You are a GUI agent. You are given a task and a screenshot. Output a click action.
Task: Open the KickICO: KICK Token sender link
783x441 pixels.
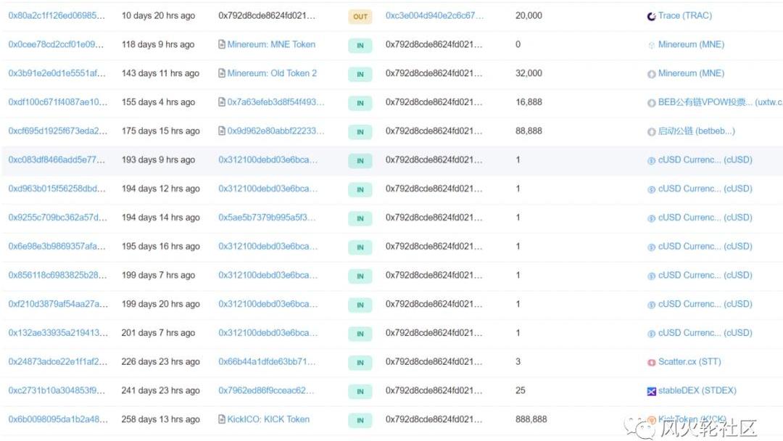coord(268,419)
